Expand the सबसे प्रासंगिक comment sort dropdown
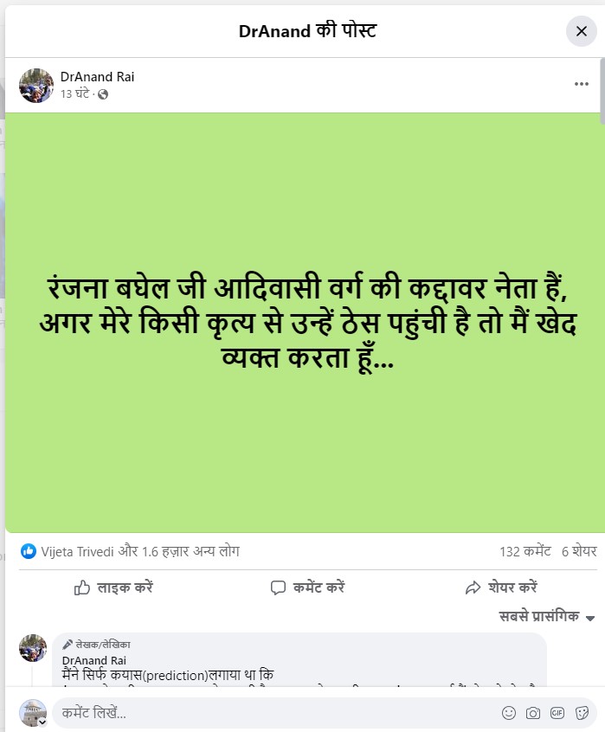This screenshot has width=605, height=732. (547, 617)
